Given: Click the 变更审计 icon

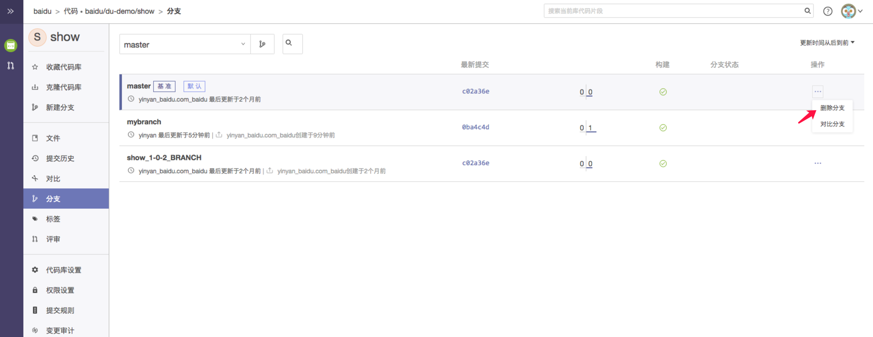Looking at the screenshot, I should pos(35,330).
